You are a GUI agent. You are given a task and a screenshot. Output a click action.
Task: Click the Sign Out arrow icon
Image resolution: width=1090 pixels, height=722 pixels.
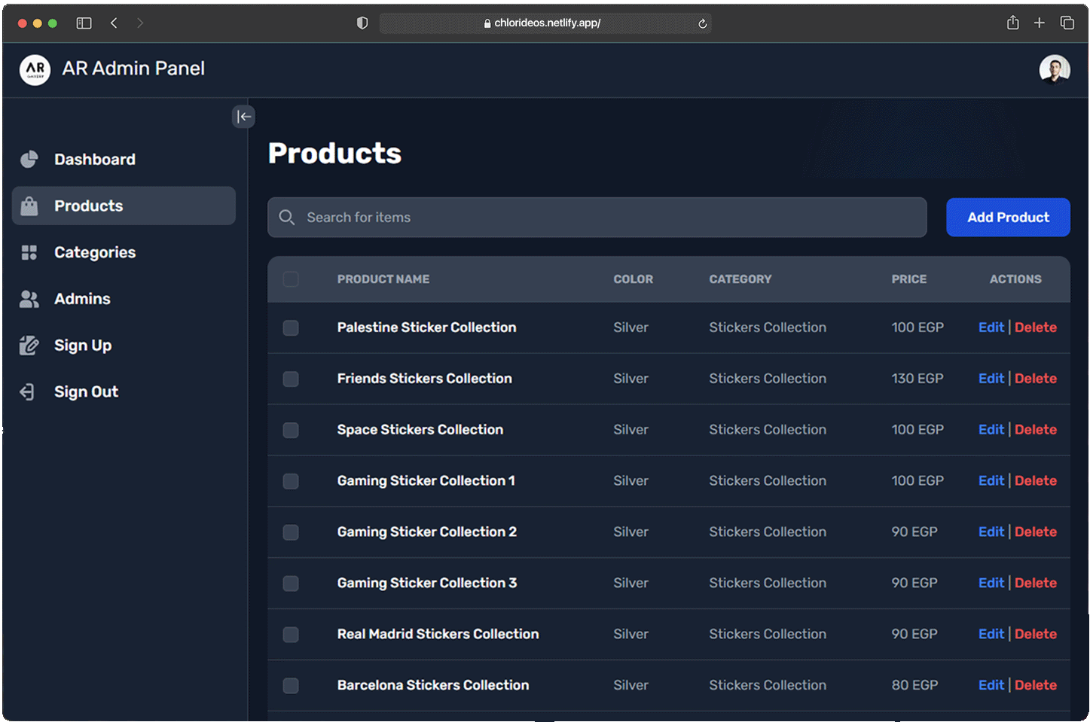point(28,392)
